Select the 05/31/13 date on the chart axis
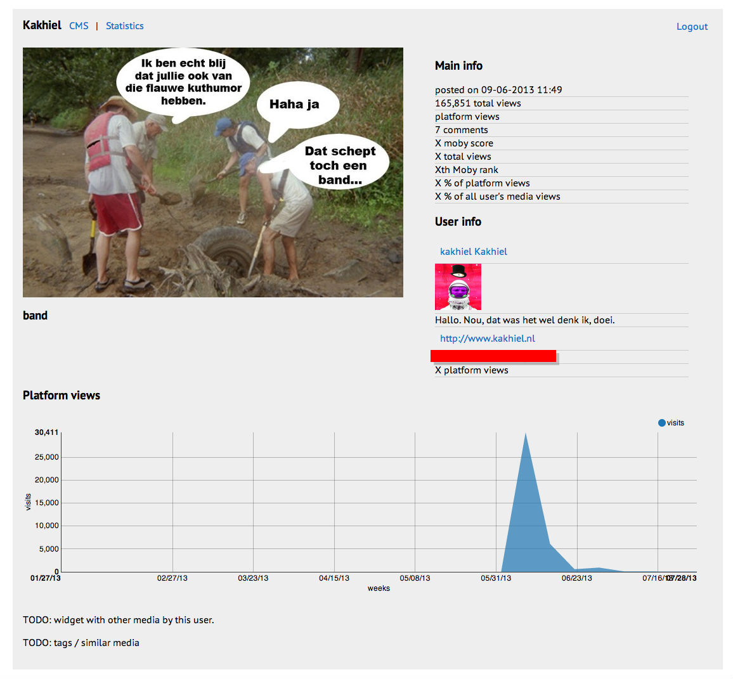This screenshot has height=679, width=733. coord(496,578)
